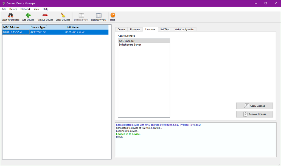
Task: Close the Comrex Device Manager window
Action: (276, 3)
